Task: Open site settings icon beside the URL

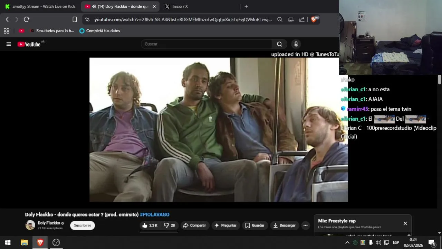Action: (x=87, y=19)
